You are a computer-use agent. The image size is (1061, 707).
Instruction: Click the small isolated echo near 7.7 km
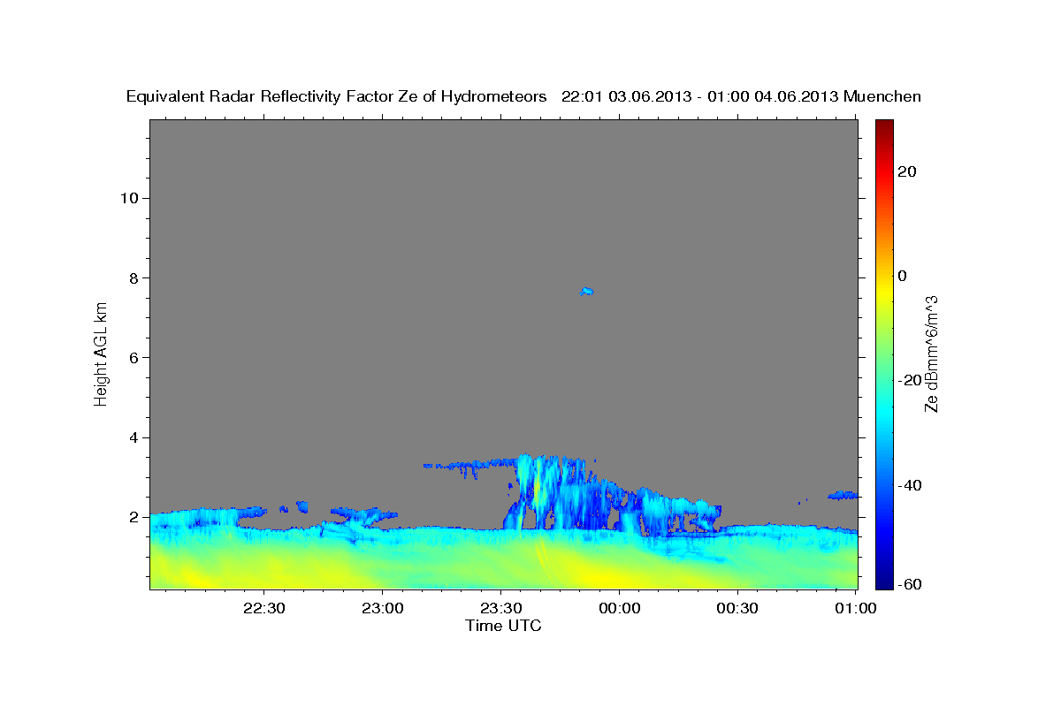(x=586, y=291)
